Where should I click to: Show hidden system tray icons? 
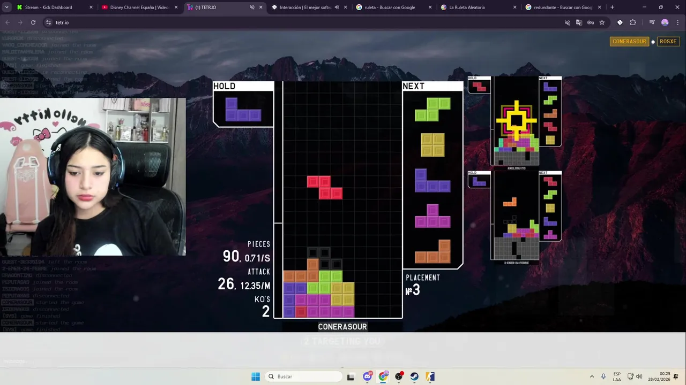pos(592,376)
